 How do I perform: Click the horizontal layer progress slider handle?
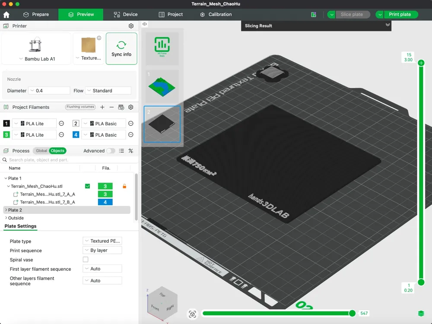[x=352, y=313]
